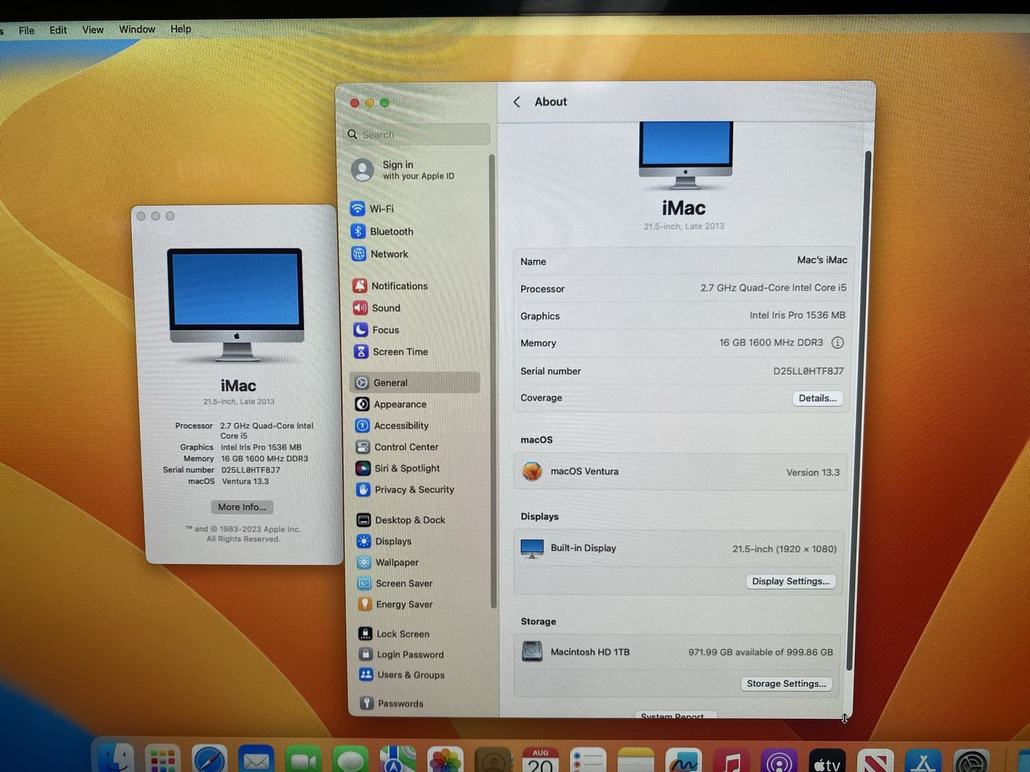The image size is (1030, 772).
Task: Click More Info in About This Mac window
Action: click(242, 507)
